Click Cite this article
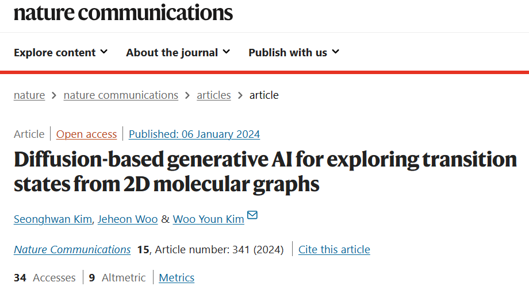The image size is (529, 290). click(334, 250)
